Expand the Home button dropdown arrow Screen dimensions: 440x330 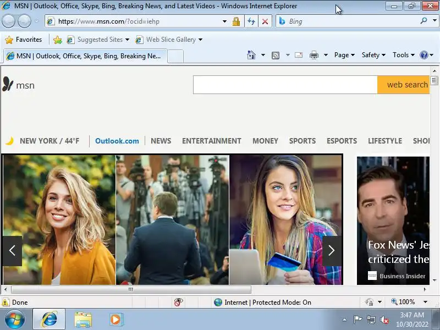(x=263, y=55)
